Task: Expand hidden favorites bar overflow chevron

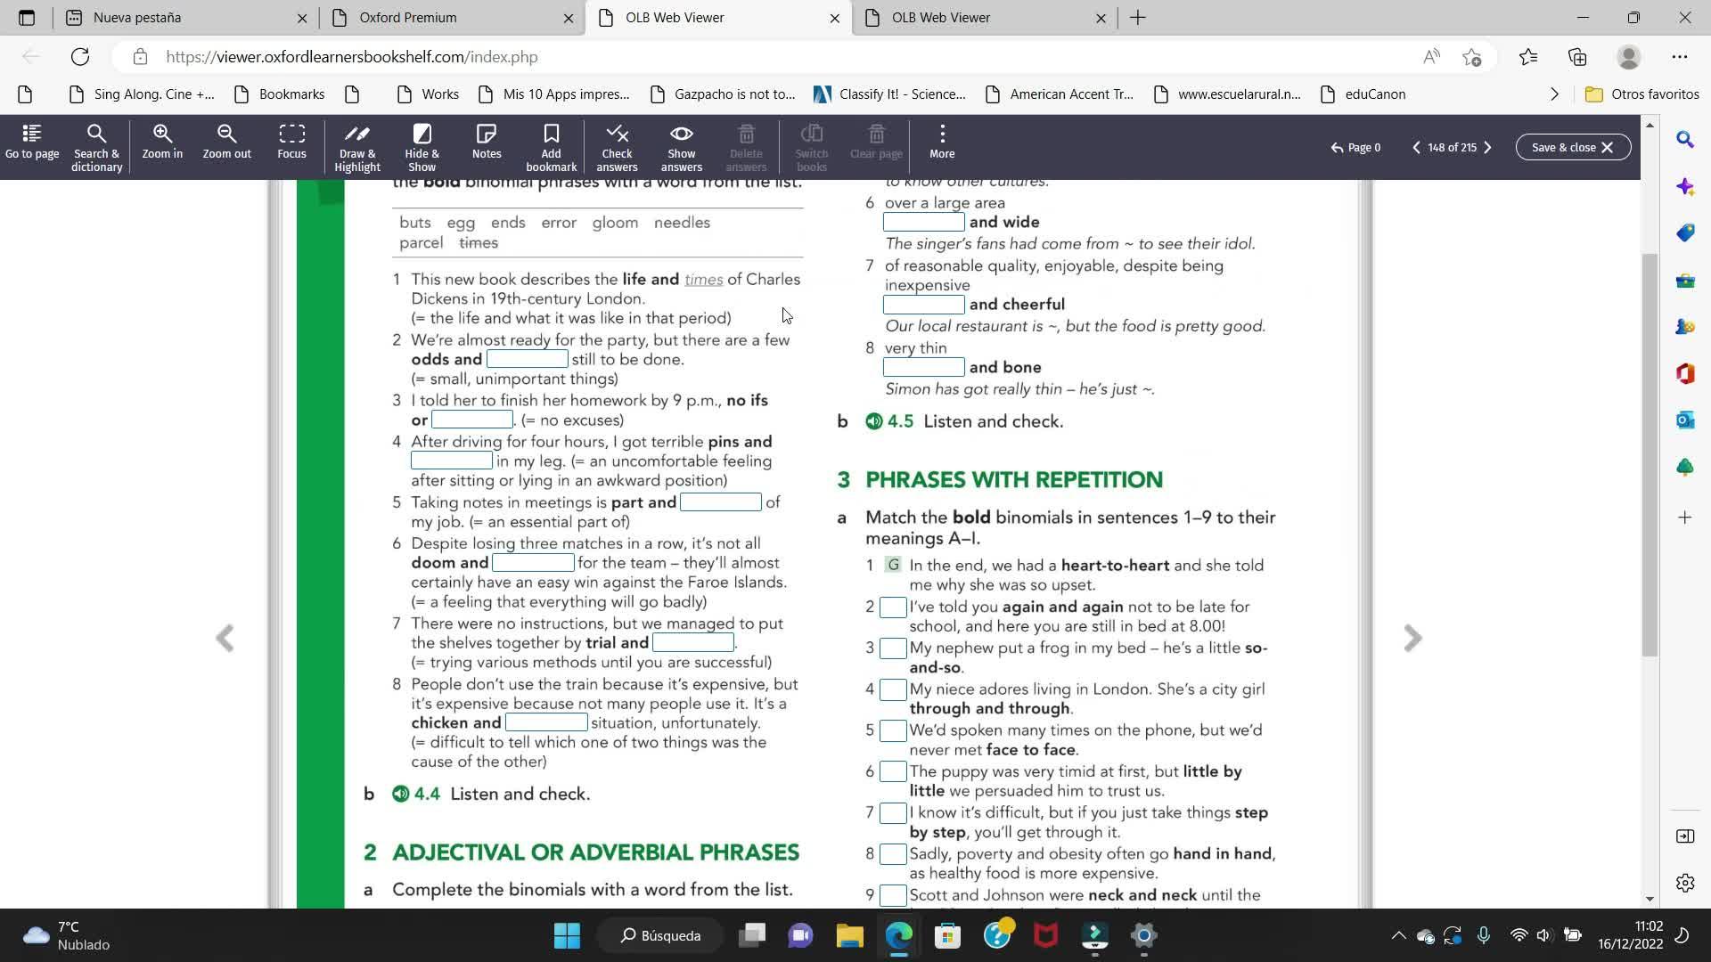Action: pyautogui.click(x=1554, y=94)
